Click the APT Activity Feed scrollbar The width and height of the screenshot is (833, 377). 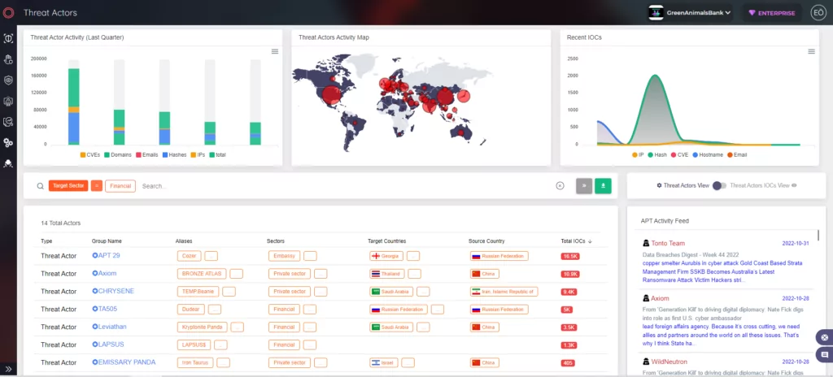pyautogui.click(x=818, y=236)
